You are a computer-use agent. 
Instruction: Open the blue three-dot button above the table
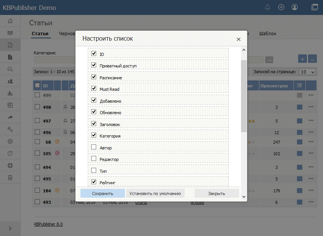(x=312, y=59)
